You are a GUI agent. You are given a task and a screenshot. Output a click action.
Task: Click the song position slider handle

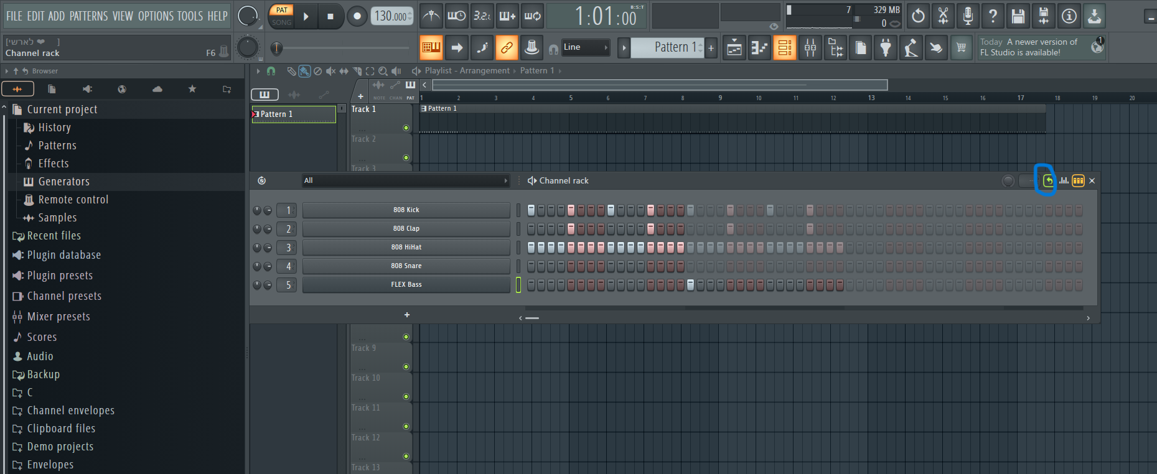[x=277, y=48]
